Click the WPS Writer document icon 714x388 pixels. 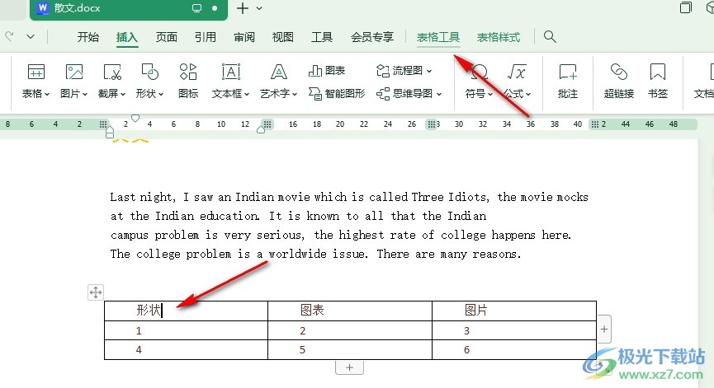pos(43,7)
